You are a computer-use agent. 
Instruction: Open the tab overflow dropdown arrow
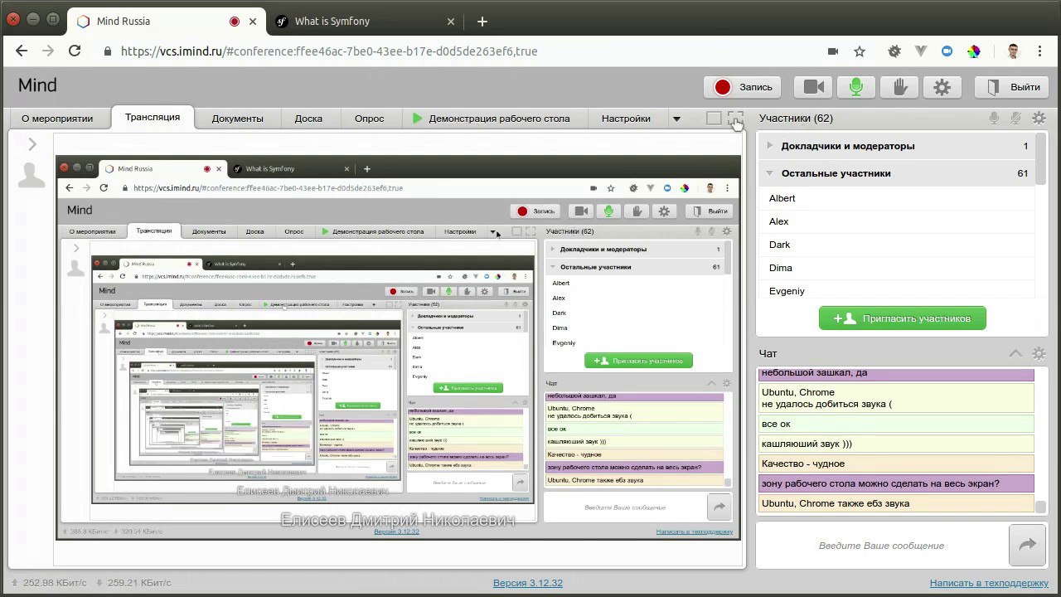(676, 119)
